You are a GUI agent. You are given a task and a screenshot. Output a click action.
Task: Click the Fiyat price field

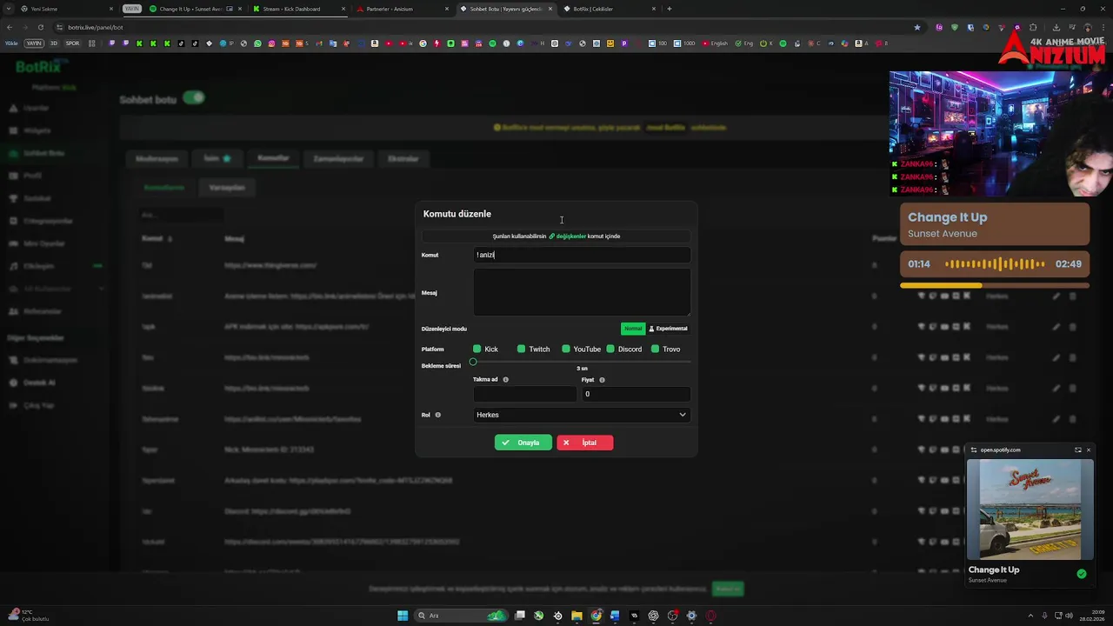pyautogui.click(x=636, y=394)
